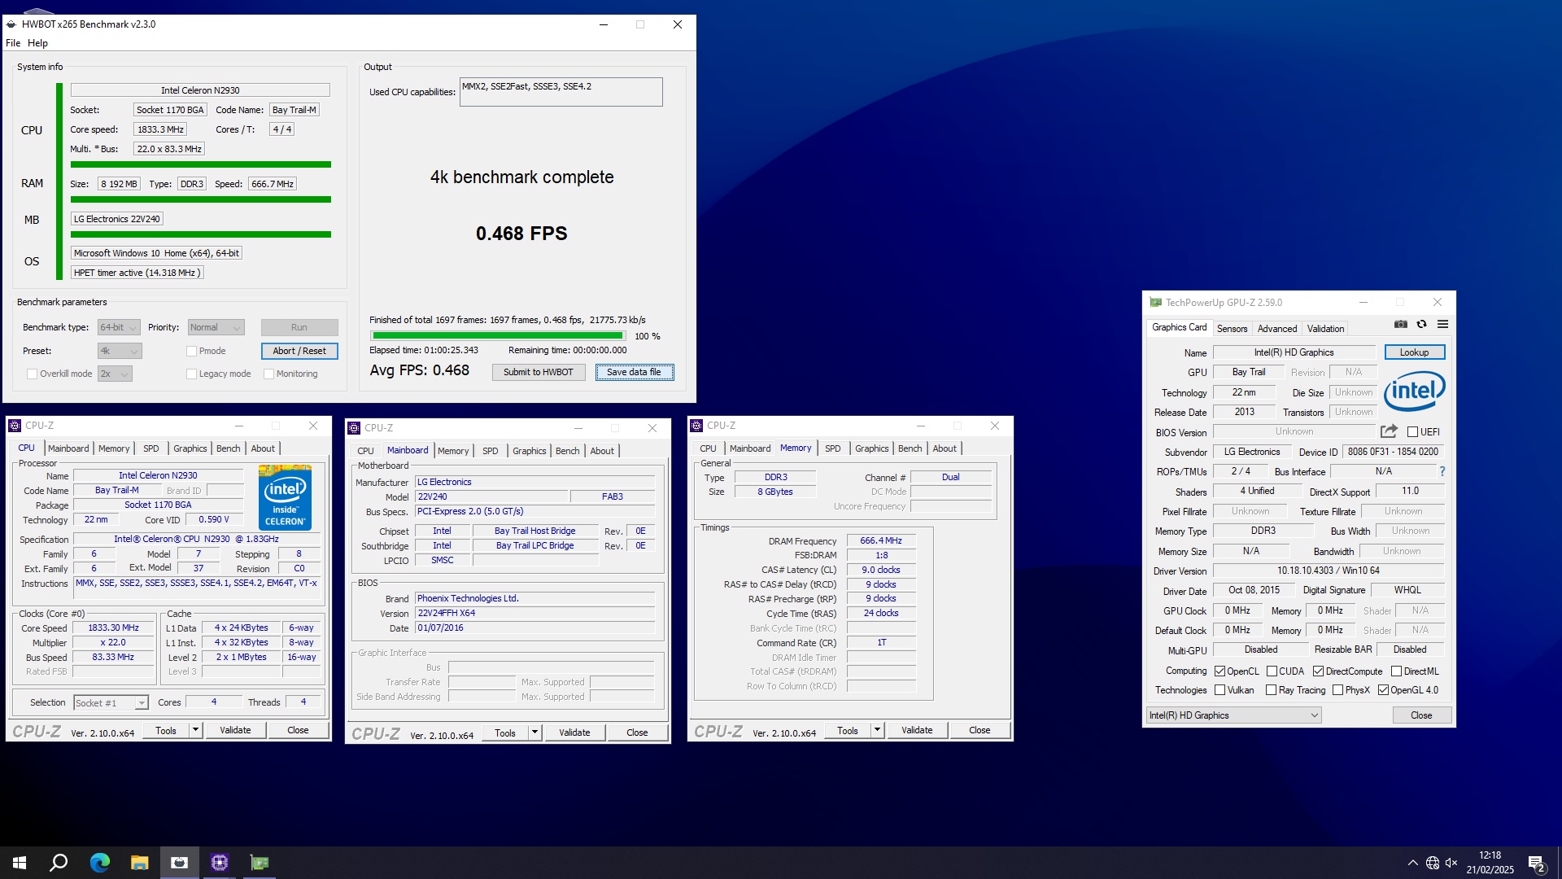Open the Windows Start menu
The height and width of the screenshot is (879, 1562).
coord(20,863)
